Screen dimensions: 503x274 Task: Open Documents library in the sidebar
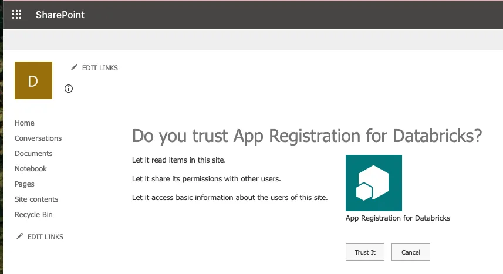(33, 154)
